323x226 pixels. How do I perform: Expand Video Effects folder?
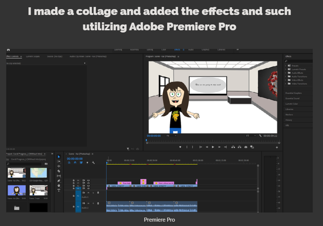[285, 80]
